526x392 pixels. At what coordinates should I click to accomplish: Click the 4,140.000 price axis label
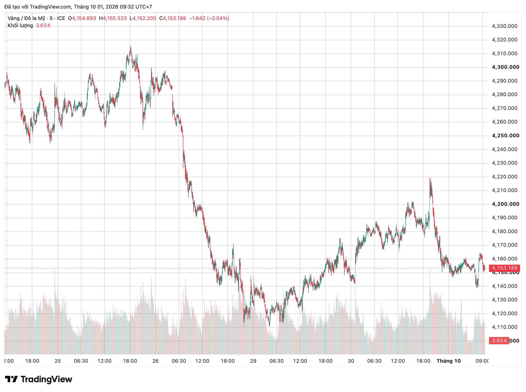pyautogui.click(x=504, y=286)
